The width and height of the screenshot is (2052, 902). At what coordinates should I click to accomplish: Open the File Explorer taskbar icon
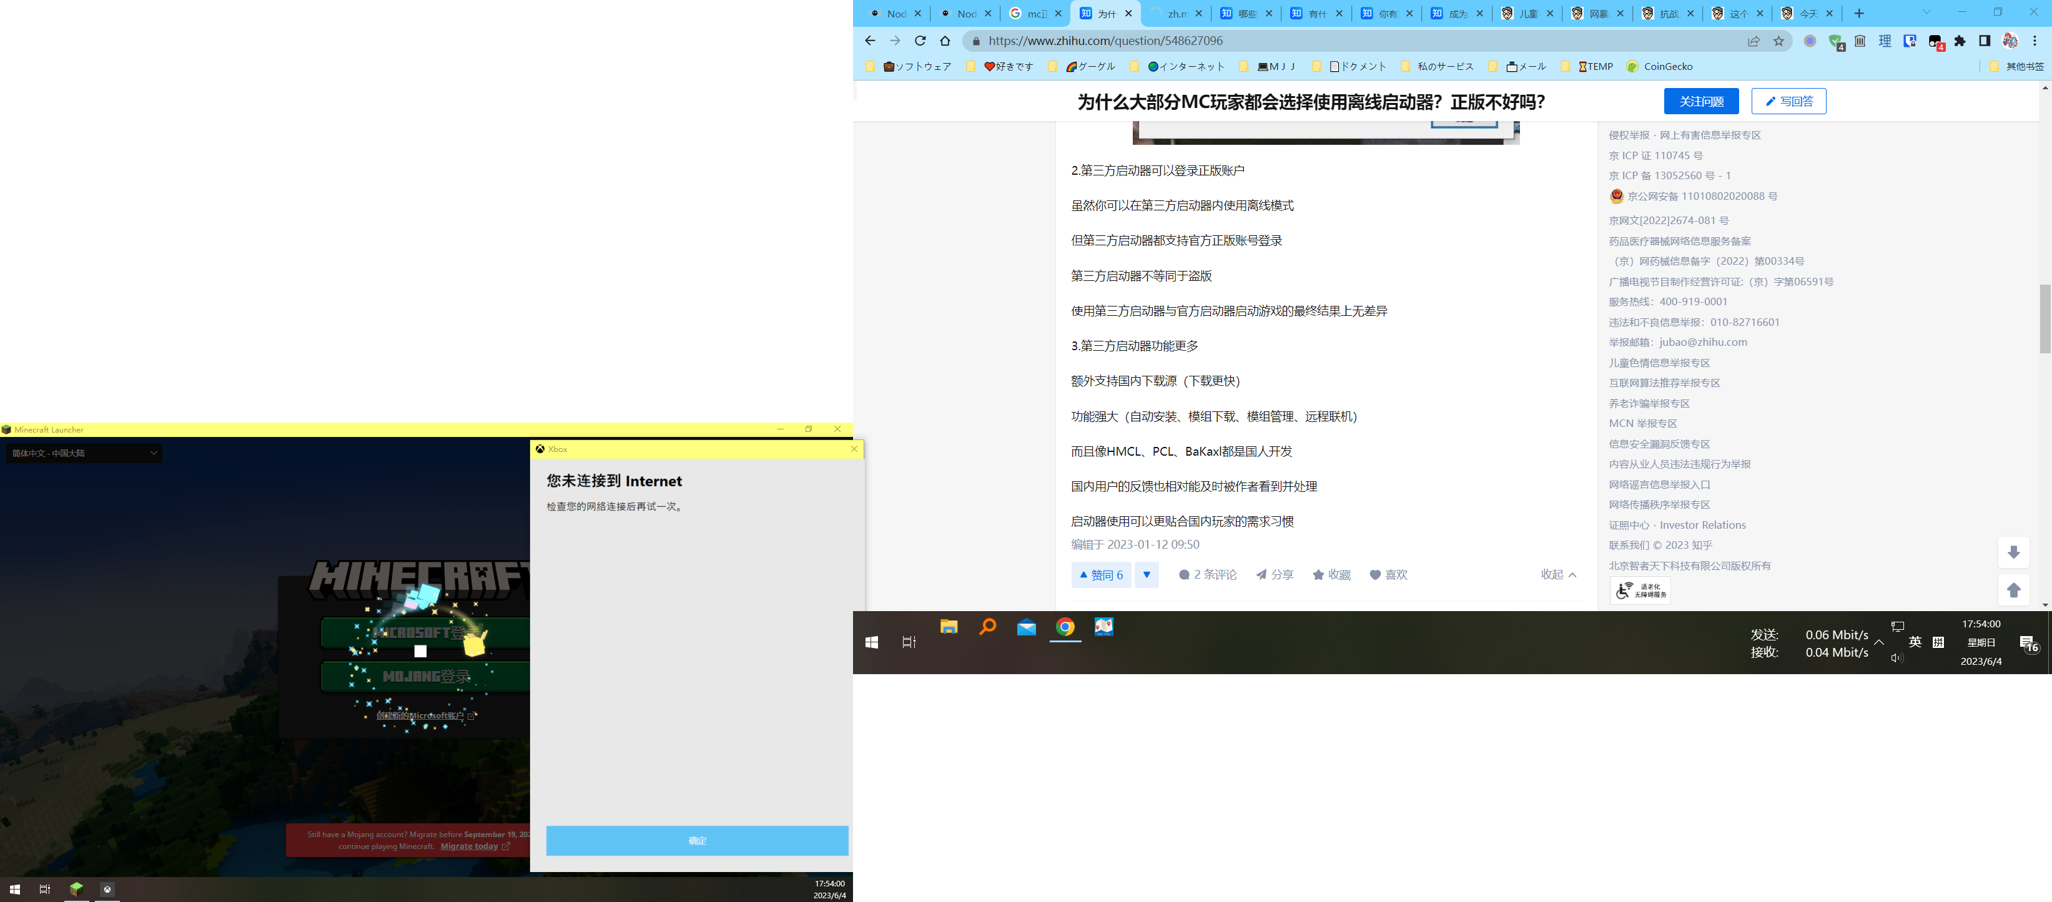[x=948, y=627]
